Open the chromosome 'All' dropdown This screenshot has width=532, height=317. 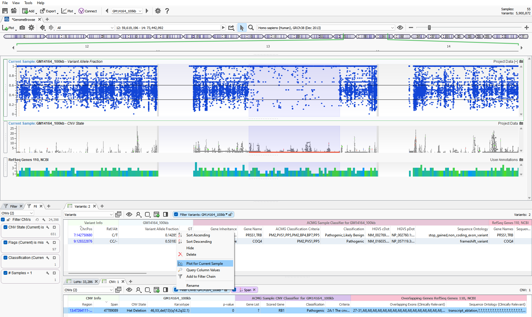(x=85, y=28)
